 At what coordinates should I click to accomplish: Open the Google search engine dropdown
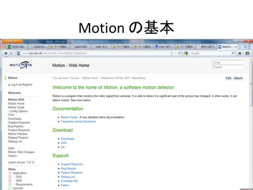(x=187, y=53)
